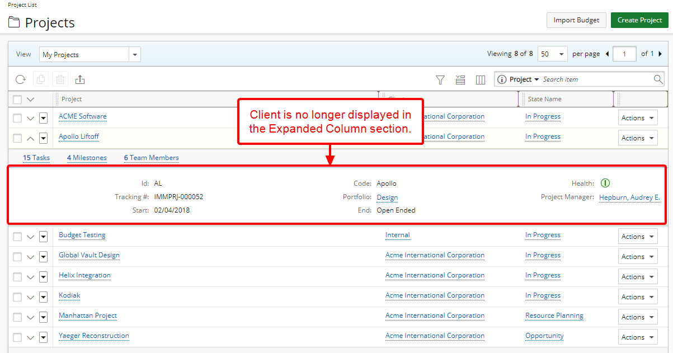Click the refresh list icon
673x353 pixels.
tap(20, 79)
